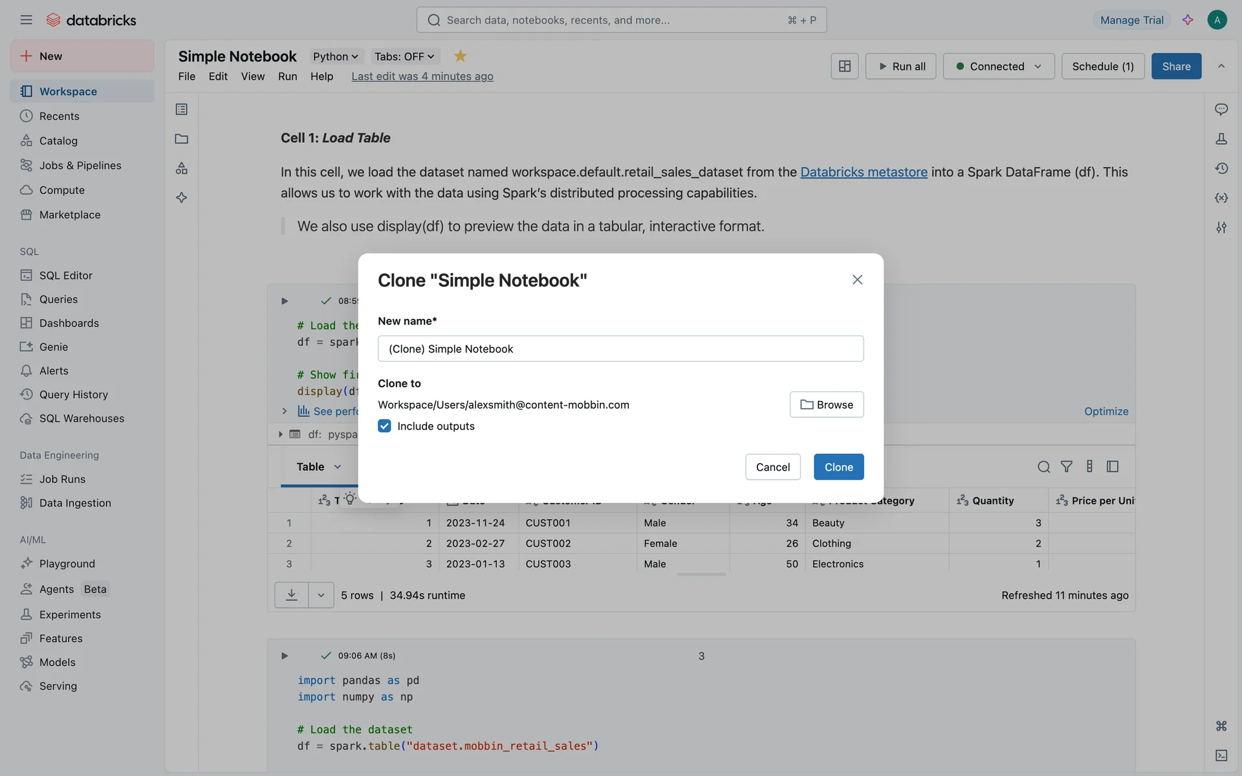Uncheck the Include outputs checkbox

coord(384,426)
